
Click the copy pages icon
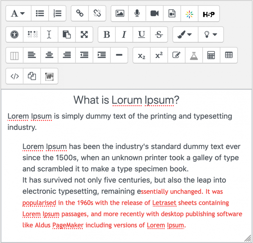pos(32,76)
